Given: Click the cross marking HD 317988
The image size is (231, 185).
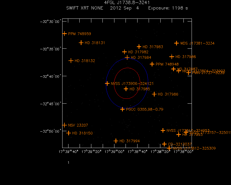Looking at the screenshot, I should [x=172, y=57].
